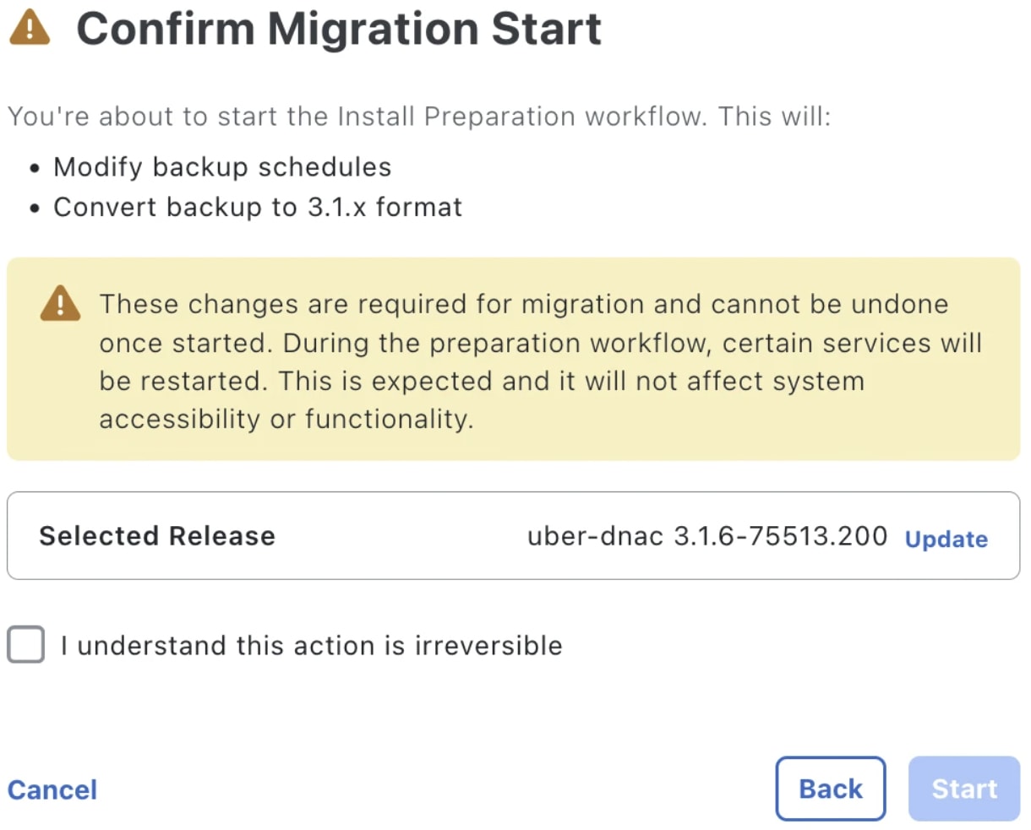Screen dimensions: 1031x830
Task: Click the warning icon inside the yellow banner
Action: (x=60, y=304)
